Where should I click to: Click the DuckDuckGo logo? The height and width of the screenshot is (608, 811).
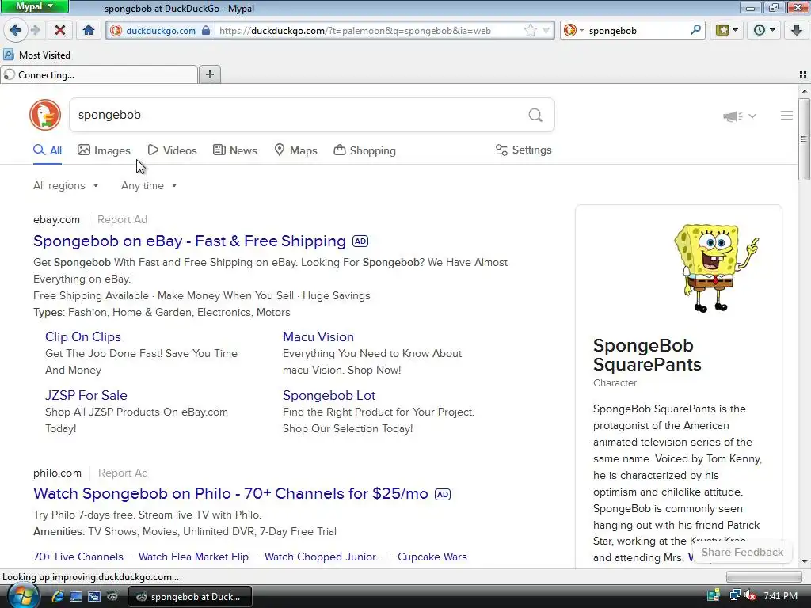(45, 115)
